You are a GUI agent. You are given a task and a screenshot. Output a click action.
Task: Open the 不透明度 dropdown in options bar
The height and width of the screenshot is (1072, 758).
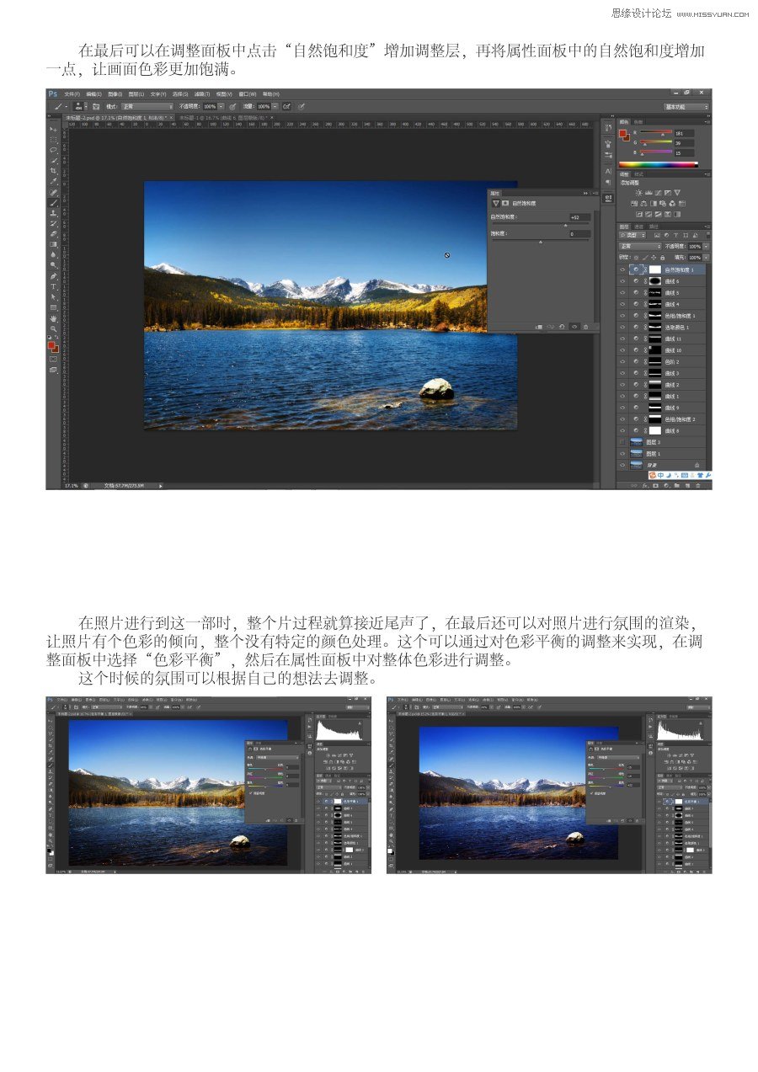click(x=222, y=105)
